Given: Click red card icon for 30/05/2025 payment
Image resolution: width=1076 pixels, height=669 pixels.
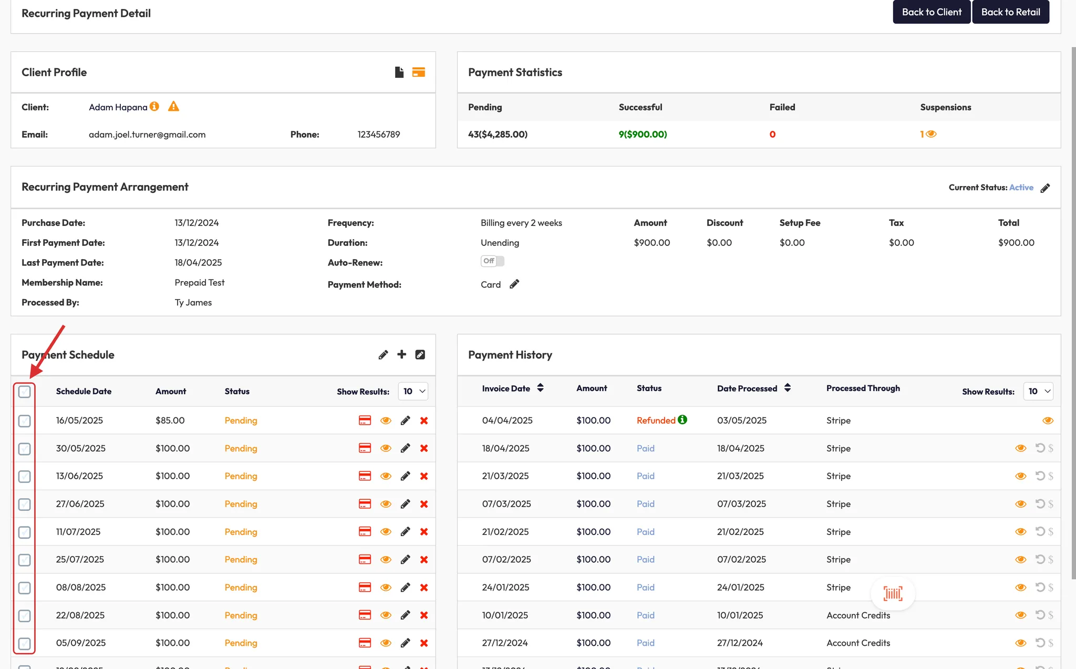Looking at the screenshot, I should (365, 448).
